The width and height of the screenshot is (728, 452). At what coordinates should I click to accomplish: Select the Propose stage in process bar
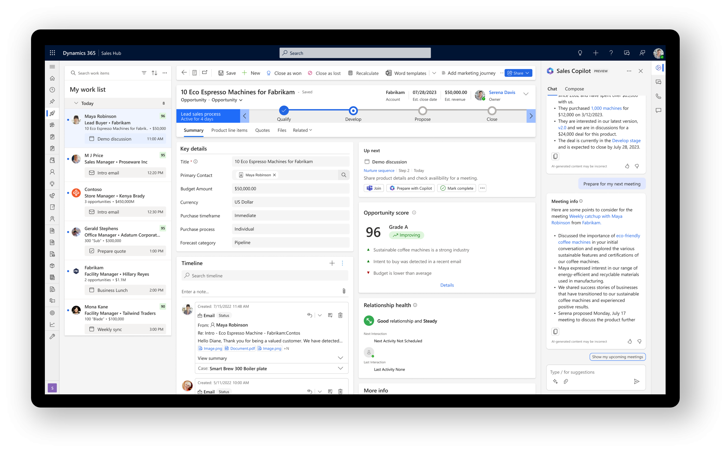422,111
